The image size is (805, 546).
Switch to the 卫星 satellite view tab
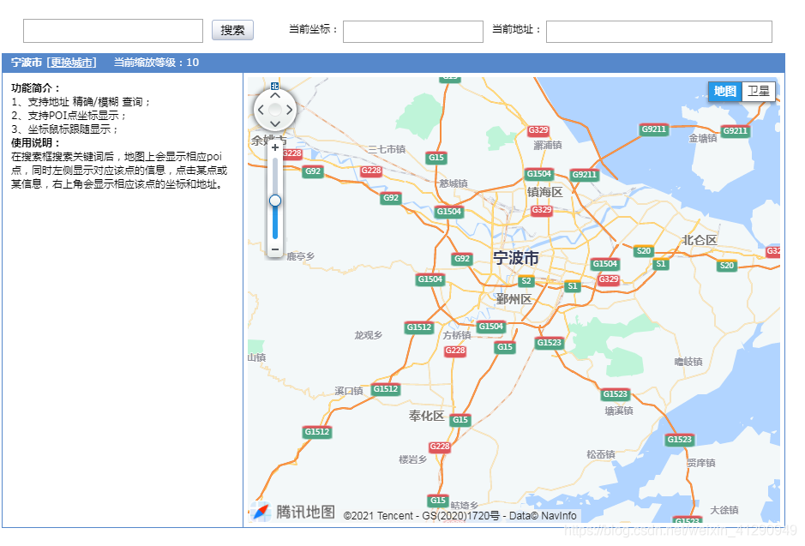[759, 92]
